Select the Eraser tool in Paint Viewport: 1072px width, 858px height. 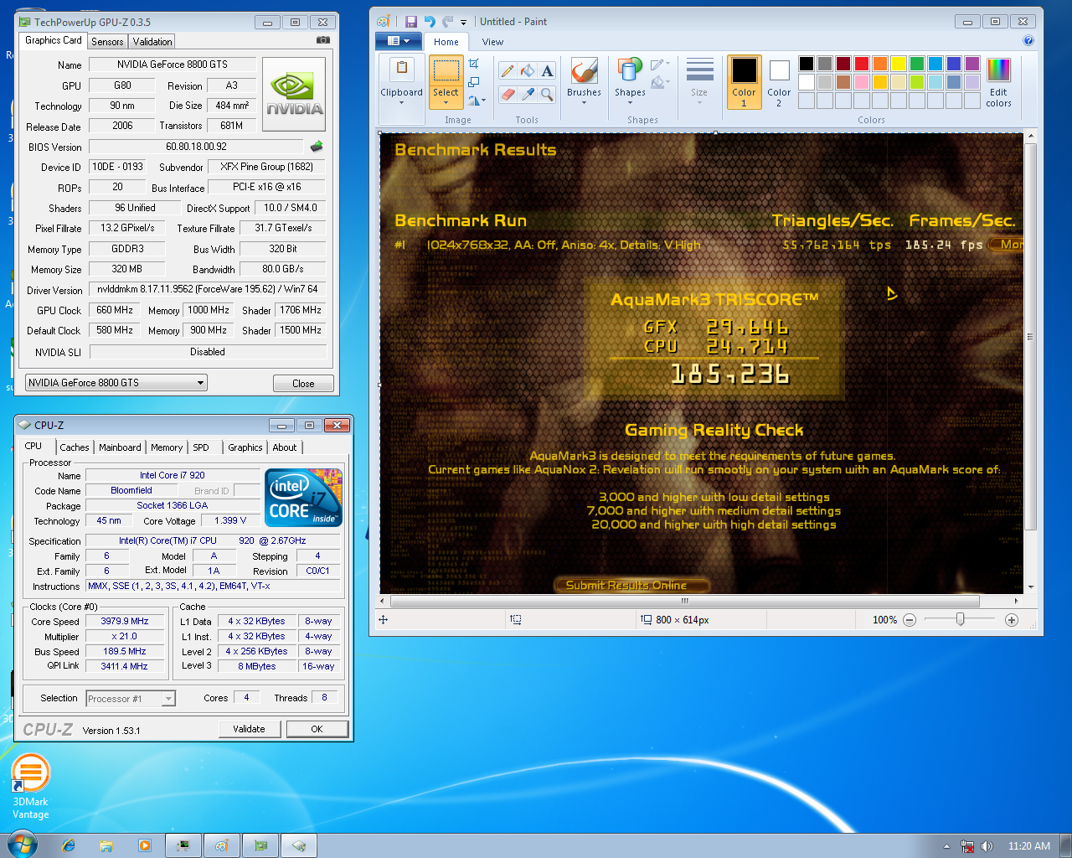(508, 95)
